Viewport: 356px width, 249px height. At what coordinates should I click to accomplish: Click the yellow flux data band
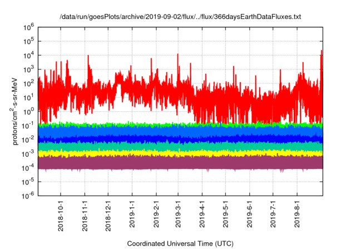coord(180,153)
